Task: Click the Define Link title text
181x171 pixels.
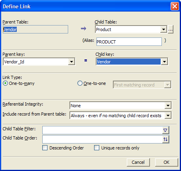Action: (x=17, y=6)
